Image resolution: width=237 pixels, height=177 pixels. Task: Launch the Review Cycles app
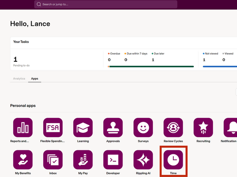pyautogui.click(x=173, y=128)
